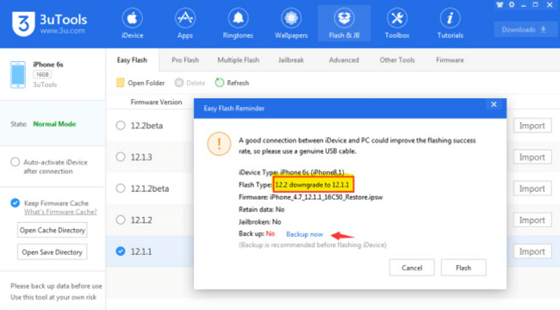
Task: Click Open Save Directory button
Action: [53, 252]
